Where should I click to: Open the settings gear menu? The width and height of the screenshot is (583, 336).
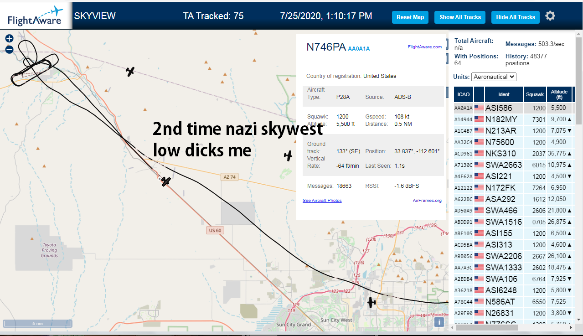[x=550, y=16]
